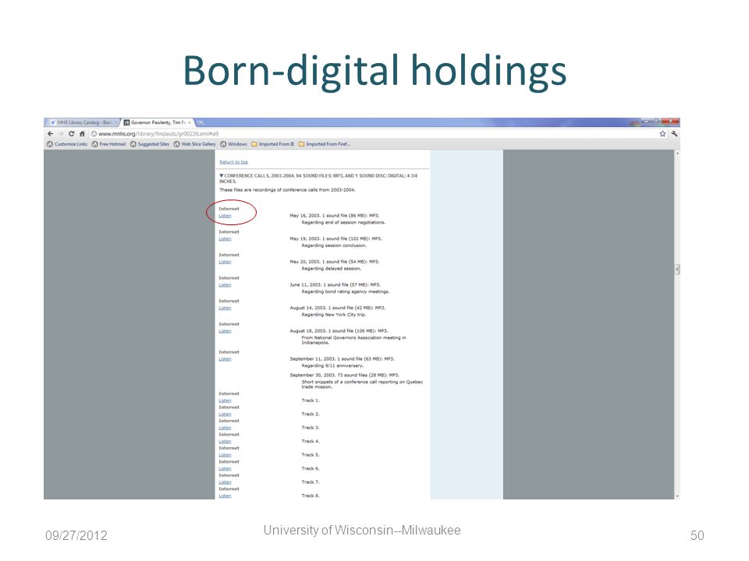Click the slide title "Born-digital holdings"
Viewport: 749px width, 561px height.
tap(374, 72)
